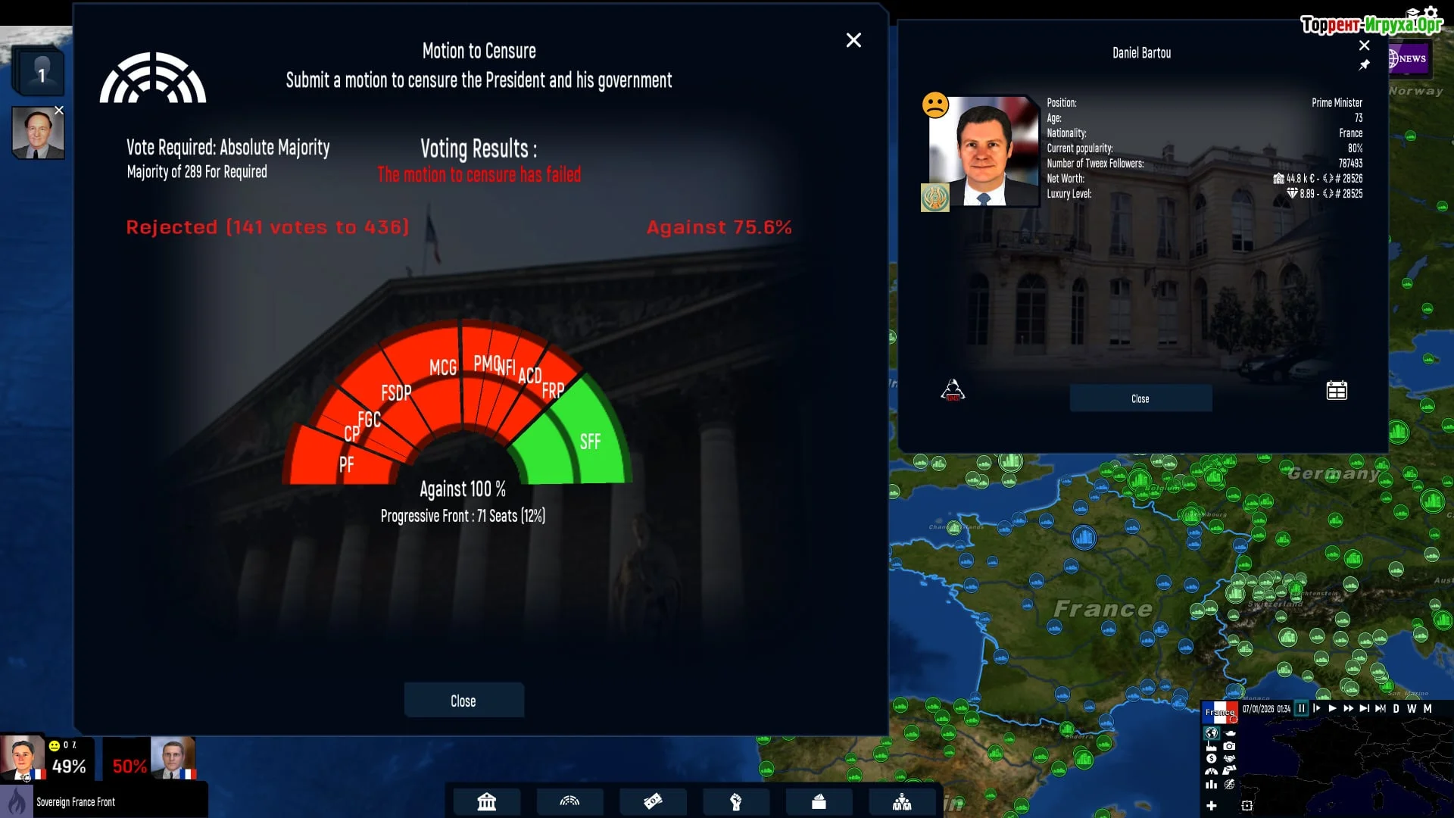Open the France flag country selector
This screenshot has width=1454, height=818.
tap(1220, 712)
